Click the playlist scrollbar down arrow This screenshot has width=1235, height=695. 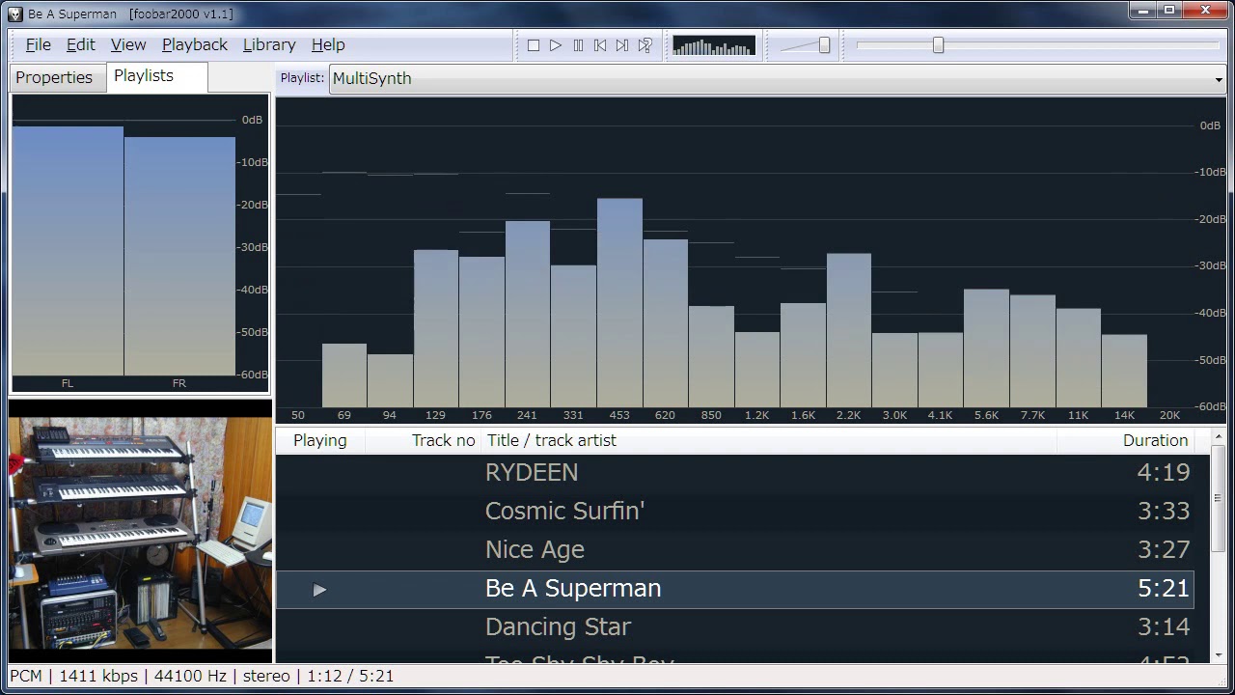[x=1218, y=654]
